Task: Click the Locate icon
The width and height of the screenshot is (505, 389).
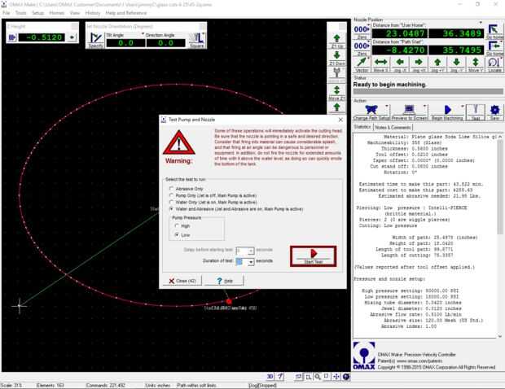Action: (494, 64)
